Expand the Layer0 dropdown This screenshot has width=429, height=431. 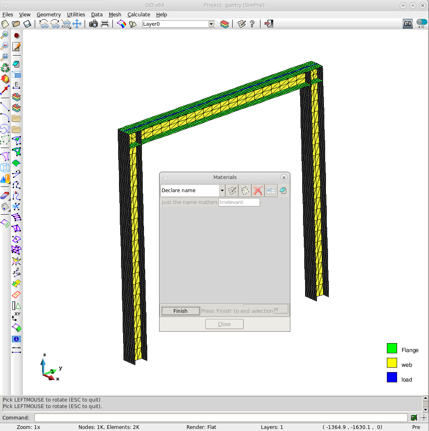[x=211, y=24]
